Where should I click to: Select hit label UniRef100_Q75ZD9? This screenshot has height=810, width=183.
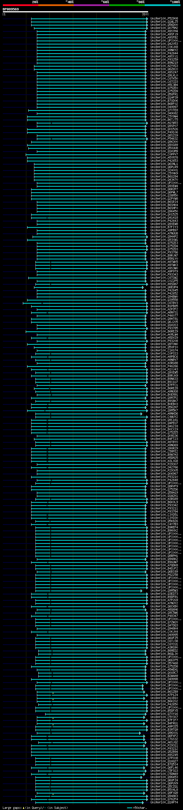click(164, 91)
